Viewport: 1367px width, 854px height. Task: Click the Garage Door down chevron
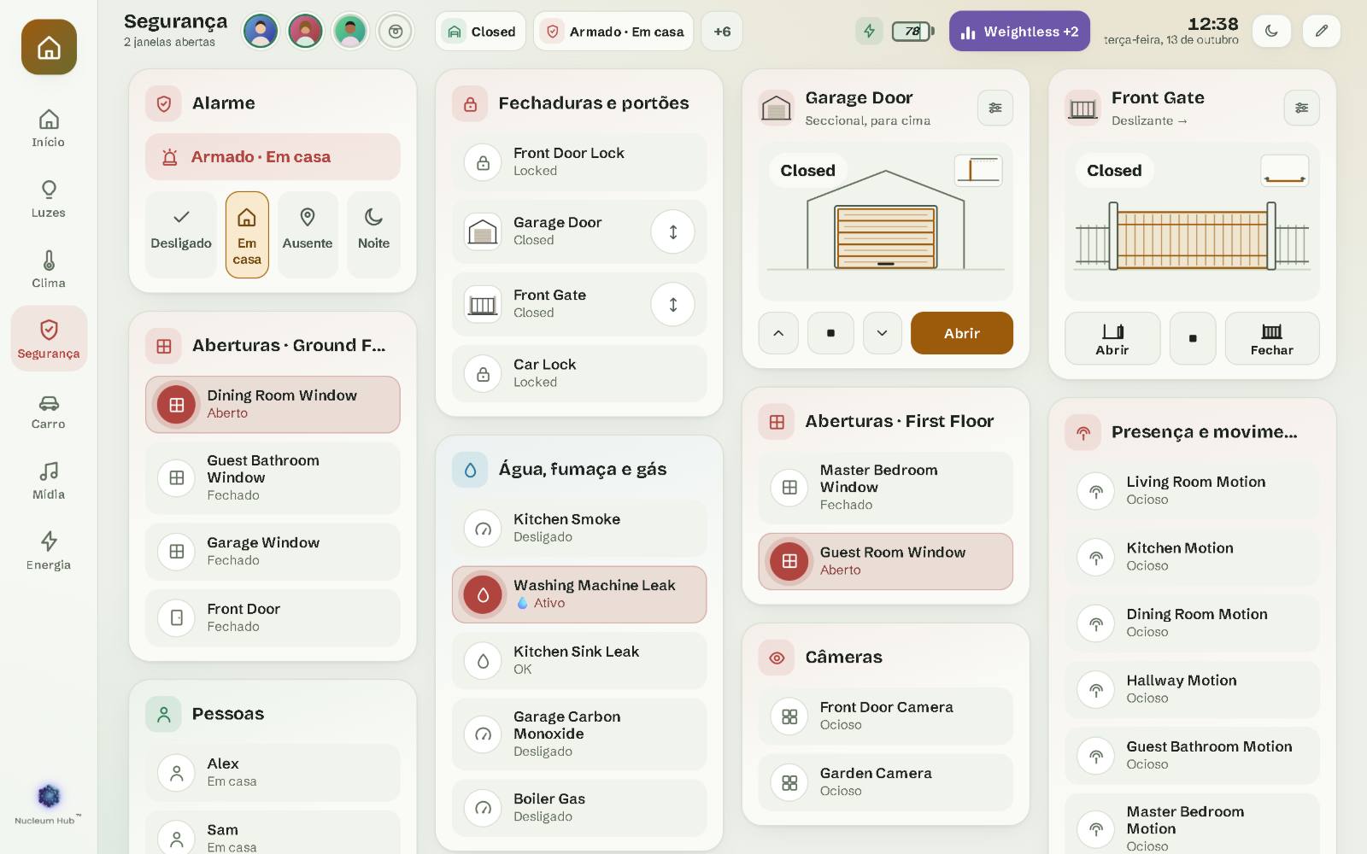click(x=883, y=333)
